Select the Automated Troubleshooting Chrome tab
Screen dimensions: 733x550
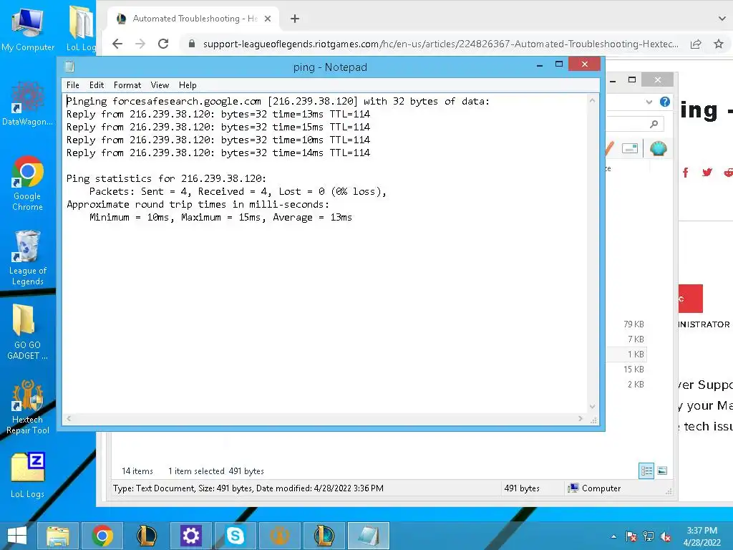point(193,19)
